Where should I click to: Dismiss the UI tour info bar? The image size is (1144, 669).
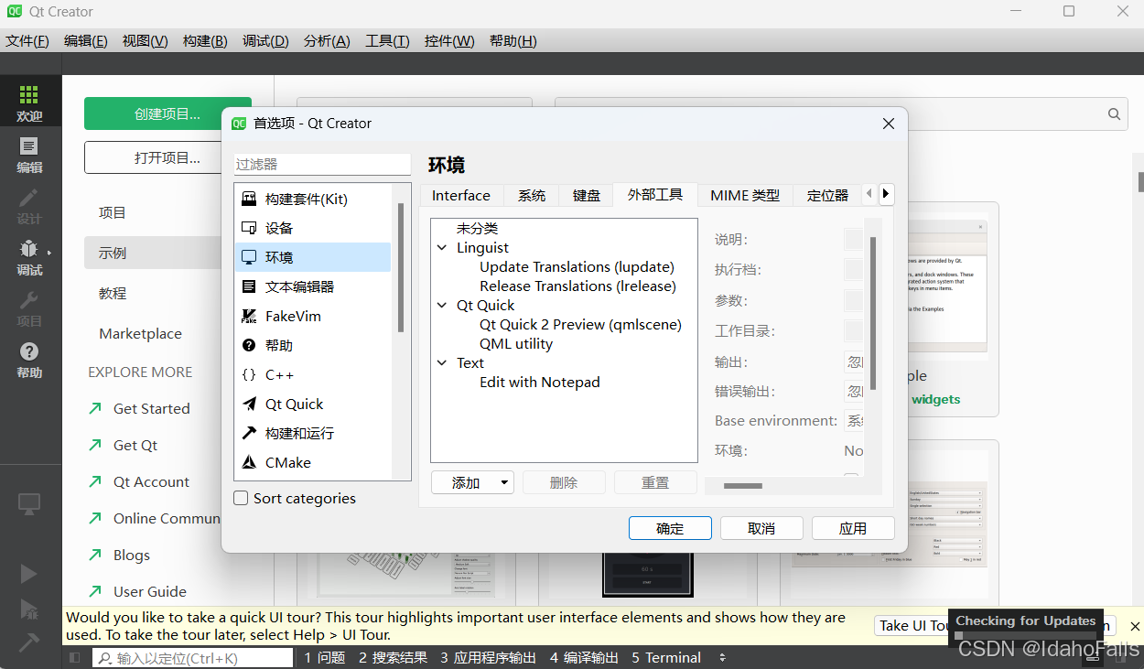[x=1135, y=626]
